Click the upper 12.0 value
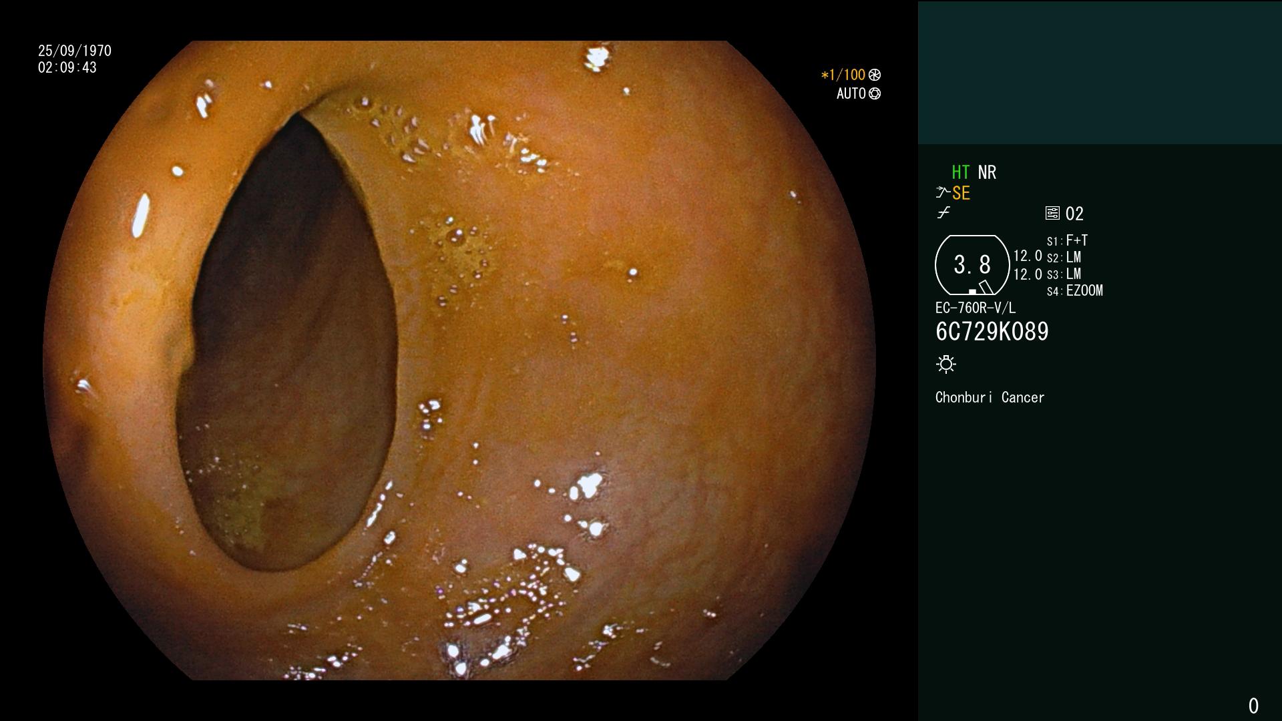The width and height of the screenshot is (1282, 721). click(x=1028, y=256)
